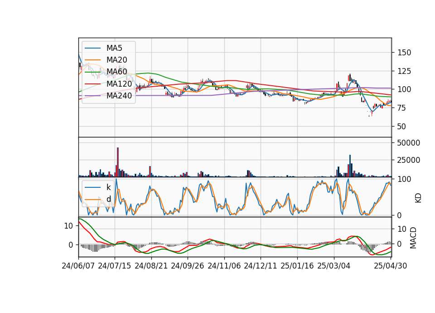Image resolution: width=435 pixels, height=313 pixels.
Task: Click the 24/08/21 date label
Action: coord(151,266)
